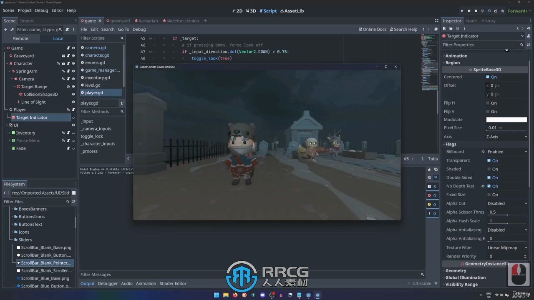534x300 pixels.
Task: Copy the output log contents
Action: [x=436, y=170]
